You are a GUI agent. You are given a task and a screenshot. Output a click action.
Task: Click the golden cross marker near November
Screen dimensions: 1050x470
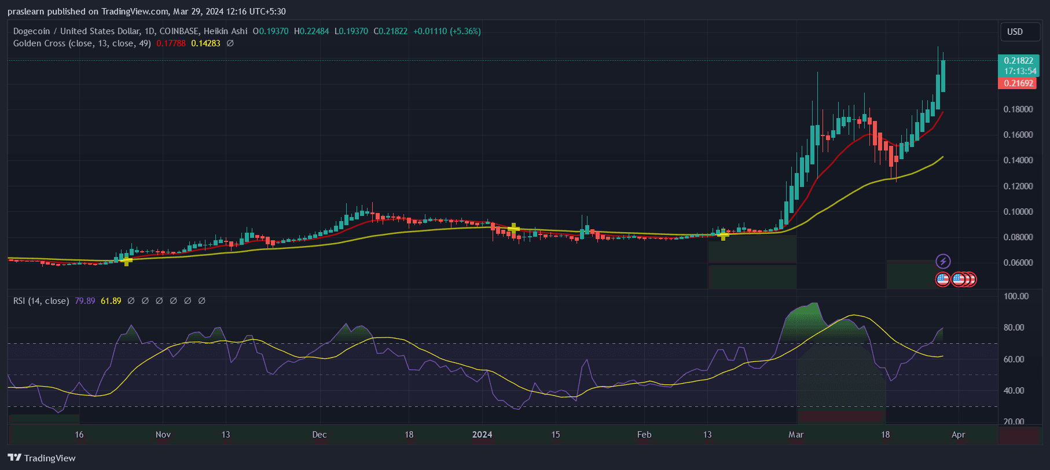127,260
